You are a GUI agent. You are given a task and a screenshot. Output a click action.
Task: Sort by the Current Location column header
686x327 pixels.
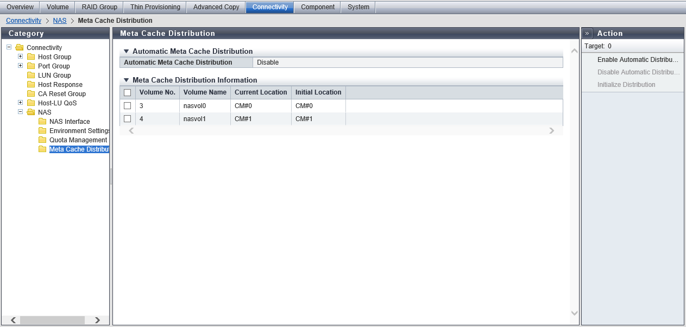click(x=261, y=92)
